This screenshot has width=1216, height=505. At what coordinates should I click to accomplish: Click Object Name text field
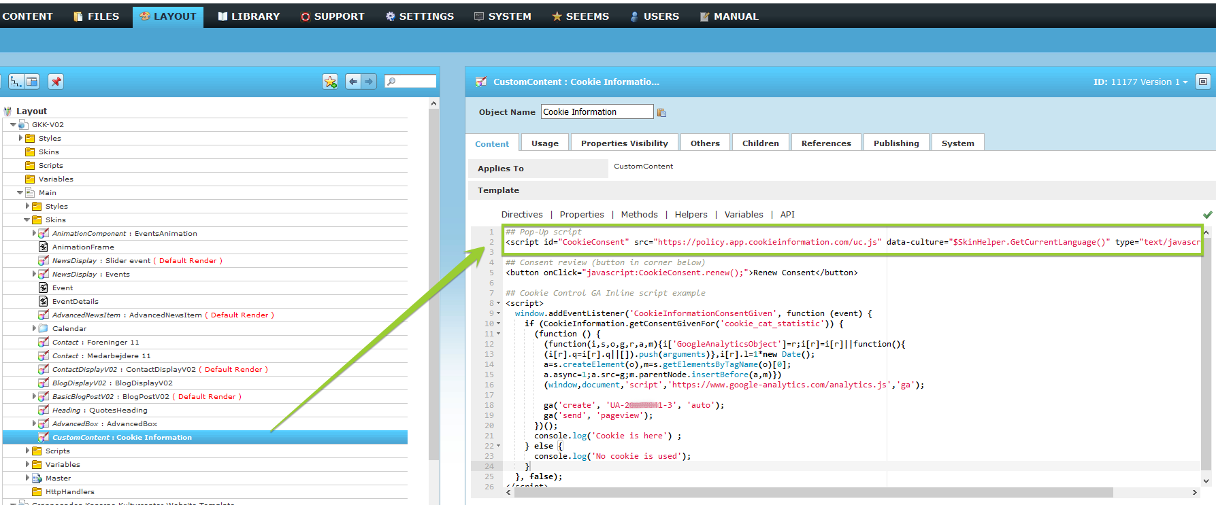pyautogui.click(x=597, y=112)
